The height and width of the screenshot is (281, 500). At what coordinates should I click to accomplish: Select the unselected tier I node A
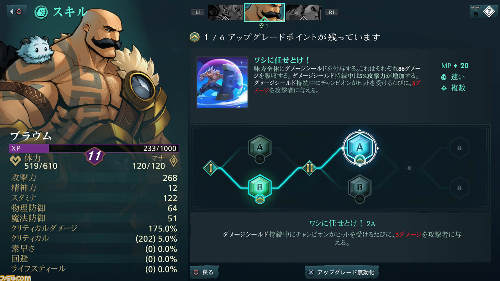click(x=260, y=148)
